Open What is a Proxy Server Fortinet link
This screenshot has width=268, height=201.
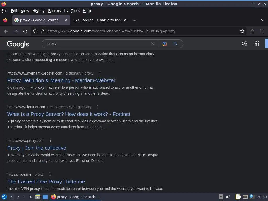click(69, 114)
